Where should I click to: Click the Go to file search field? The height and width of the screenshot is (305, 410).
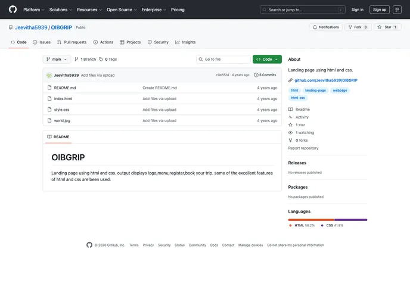pyautogui.click(x=225, y=60)
